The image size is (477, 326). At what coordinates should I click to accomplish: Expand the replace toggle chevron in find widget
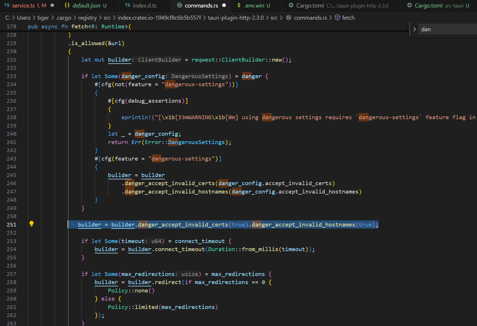pyautogui.click(x=414, y=29)
